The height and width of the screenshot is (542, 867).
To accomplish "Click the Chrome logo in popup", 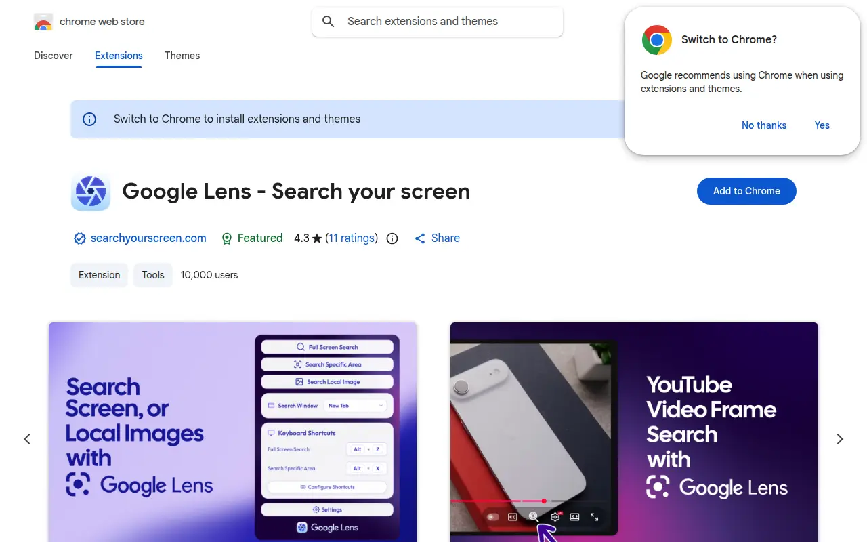I will 657,40.
